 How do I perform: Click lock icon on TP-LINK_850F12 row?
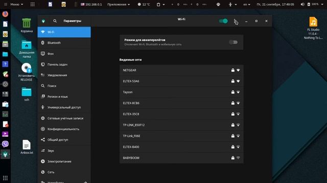233,125
